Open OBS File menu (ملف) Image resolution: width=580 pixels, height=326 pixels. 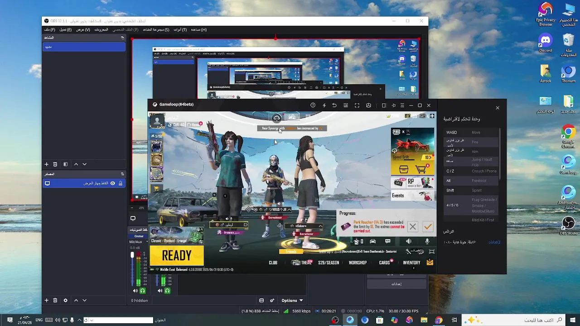point(49,29)
